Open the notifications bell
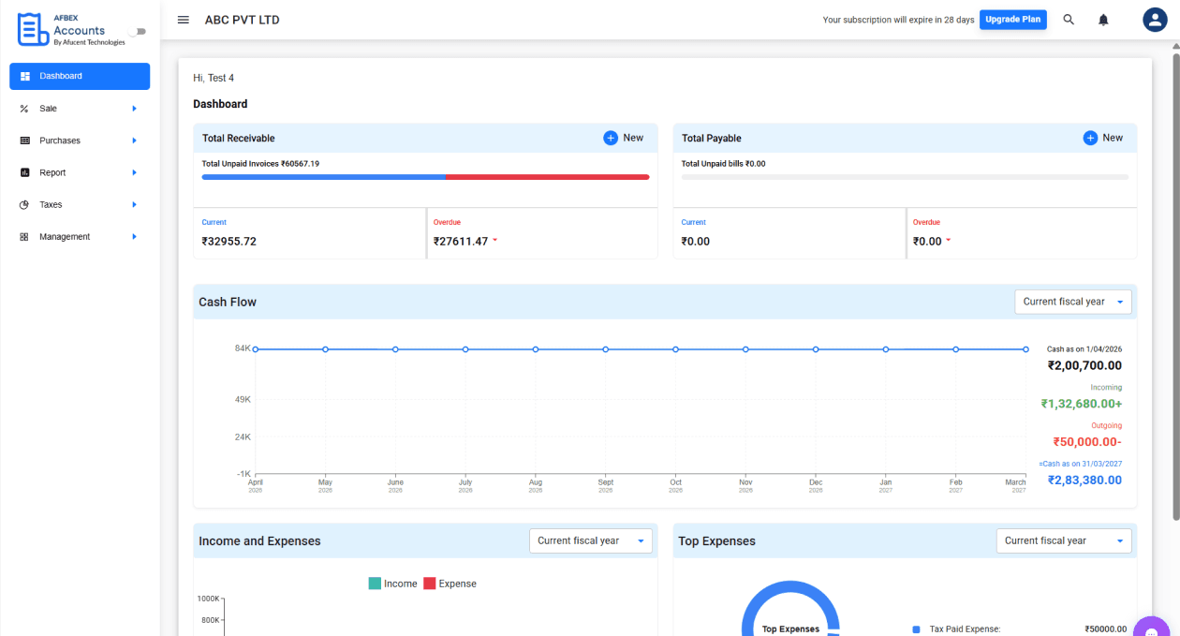1180x636 pixels. coord(1103,20)
